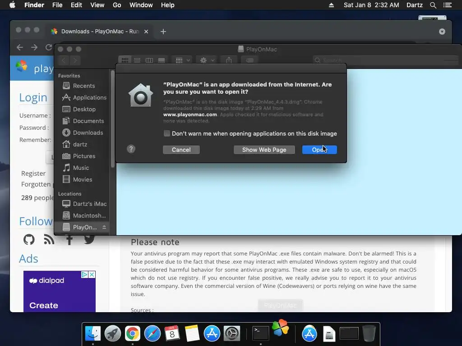
Task: Click Chrome back navigation arrow
Action: (x=20, y=47)
